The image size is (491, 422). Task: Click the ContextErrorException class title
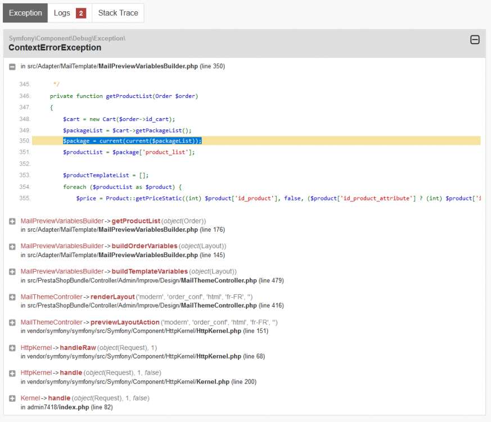tap(55, 47)
